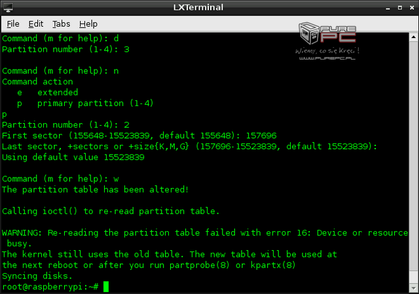Click the vertical scrollbar track
This screenshot has width=419, height=294.
tap(414, 160)
